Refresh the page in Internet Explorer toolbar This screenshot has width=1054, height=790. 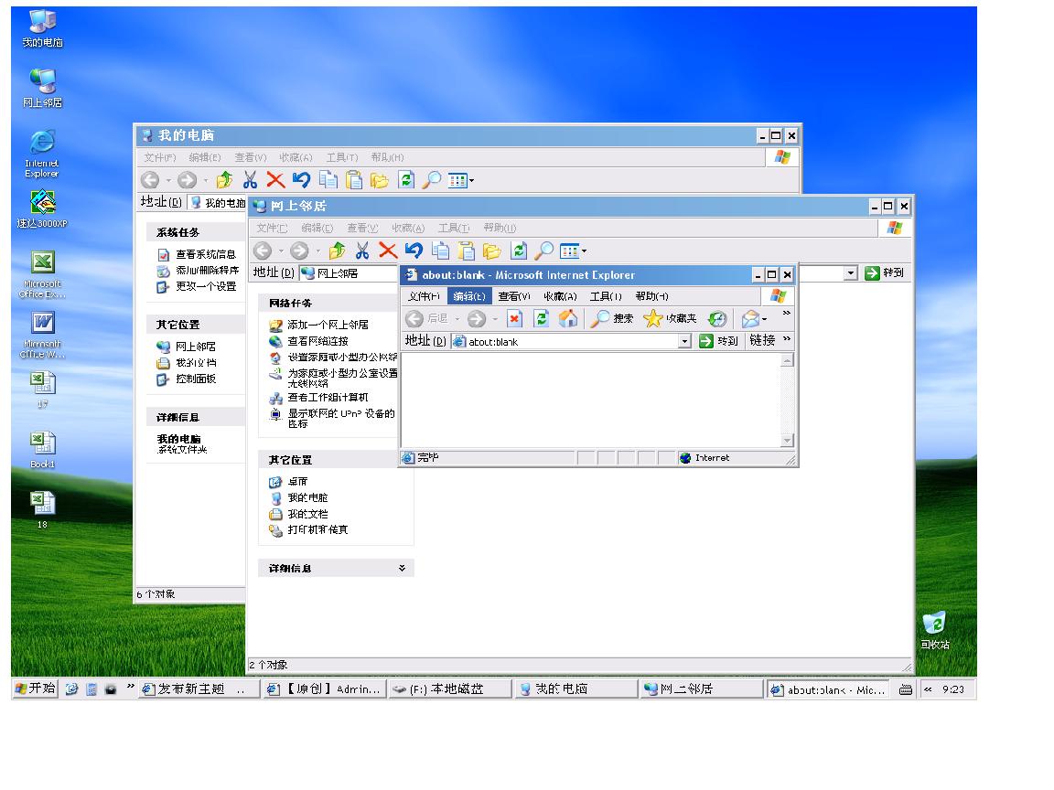coord(541,318)
